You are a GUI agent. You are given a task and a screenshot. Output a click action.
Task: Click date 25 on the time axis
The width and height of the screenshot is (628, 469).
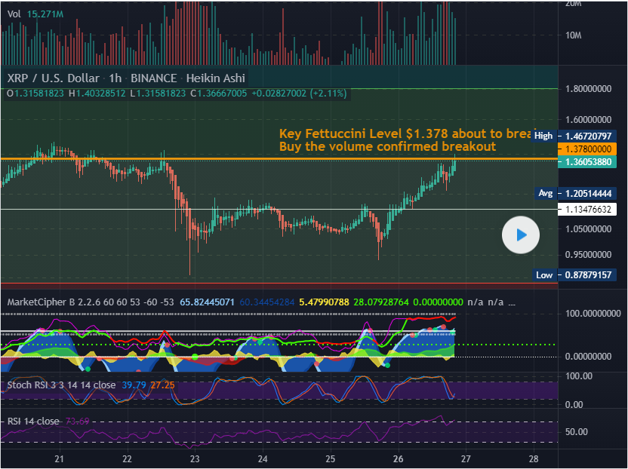331,459
